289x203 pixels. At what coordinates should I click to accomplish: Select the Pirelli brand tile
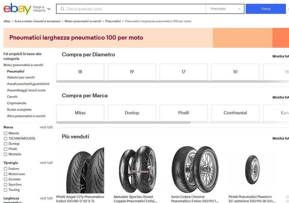[184, 113]
